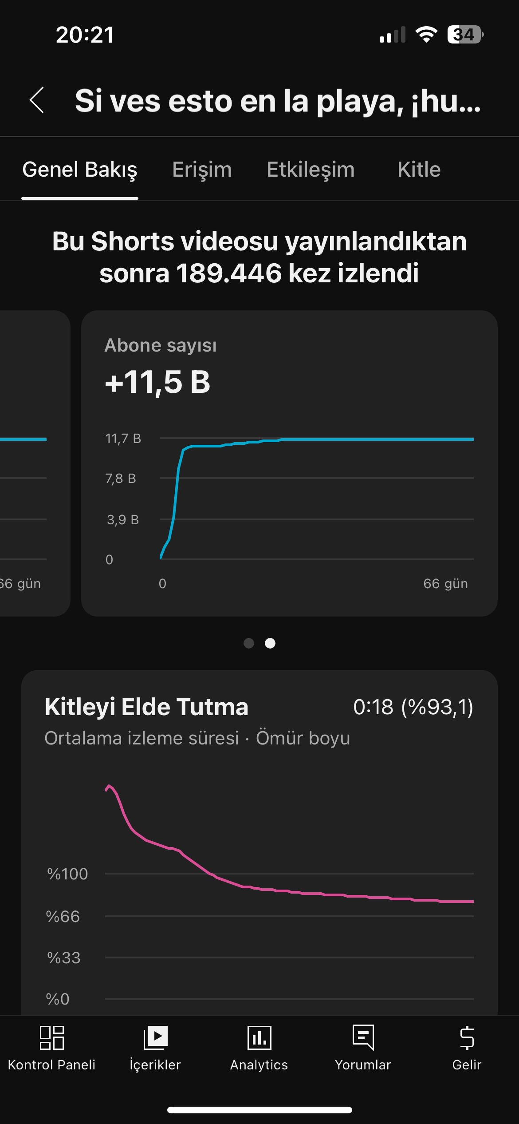Tap the partially visible left chart card

(35, 463)
